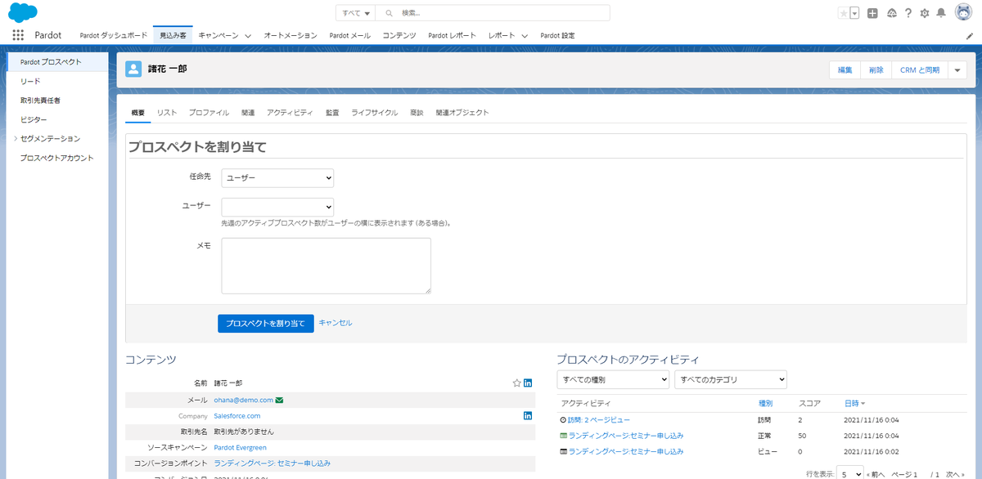This screenshot has width=982, height=479.
Task: Open the Pardot メール tab
Action: (349, 35)
